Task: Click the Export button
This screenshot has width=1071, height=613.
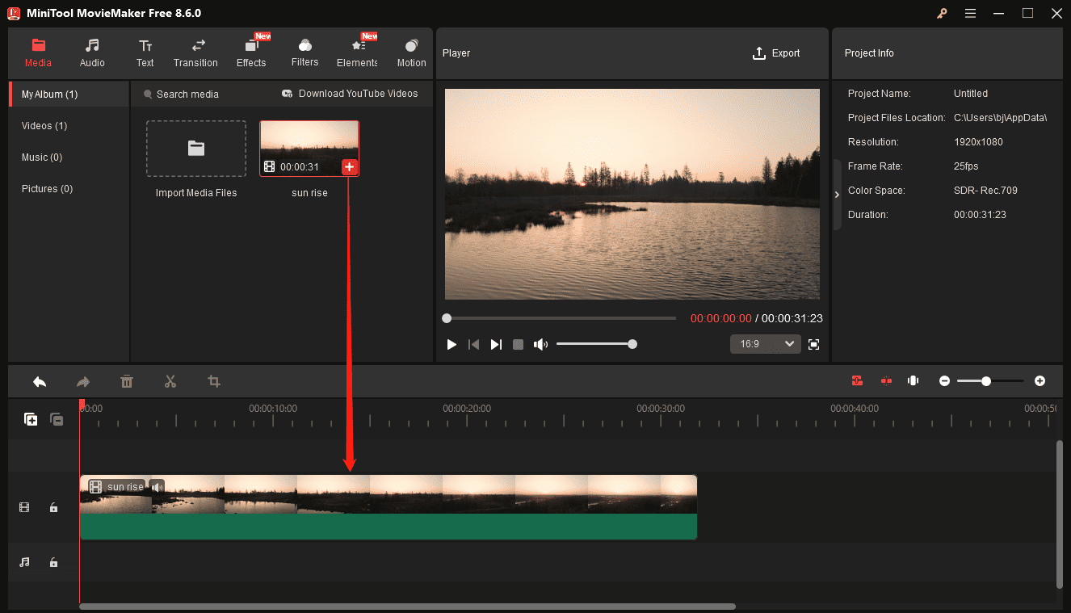Action: (776, 53)
